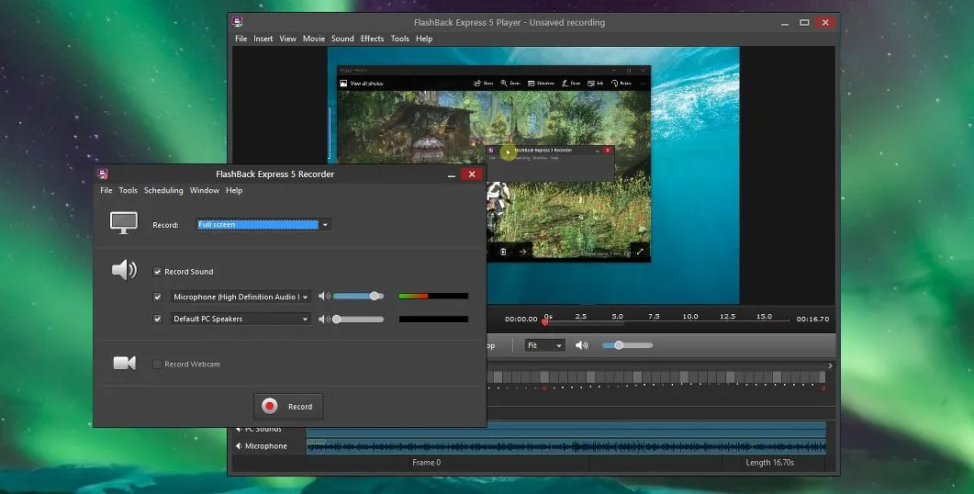Click the Player playback volume slider
This screenshot has height=494, width=974.
pyautogui.click(x=627, y=345)
